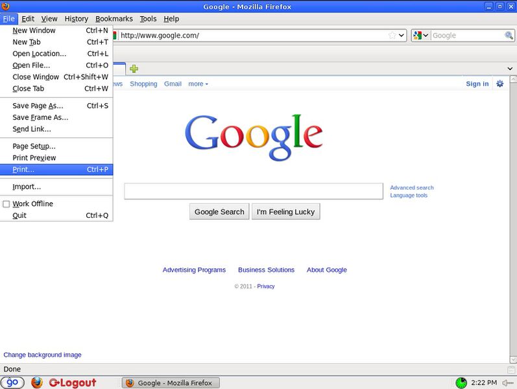Click the URL address bar field
Image resolution: width=517 pixels, height=389 pixels.
[253, 35]
